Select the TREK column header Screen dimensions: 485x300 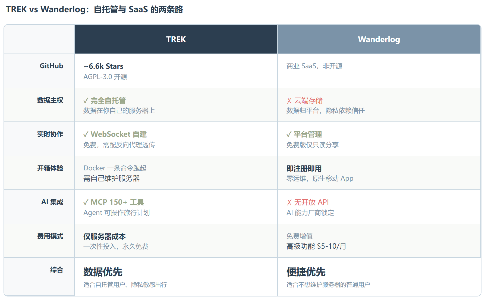[176, 39]
